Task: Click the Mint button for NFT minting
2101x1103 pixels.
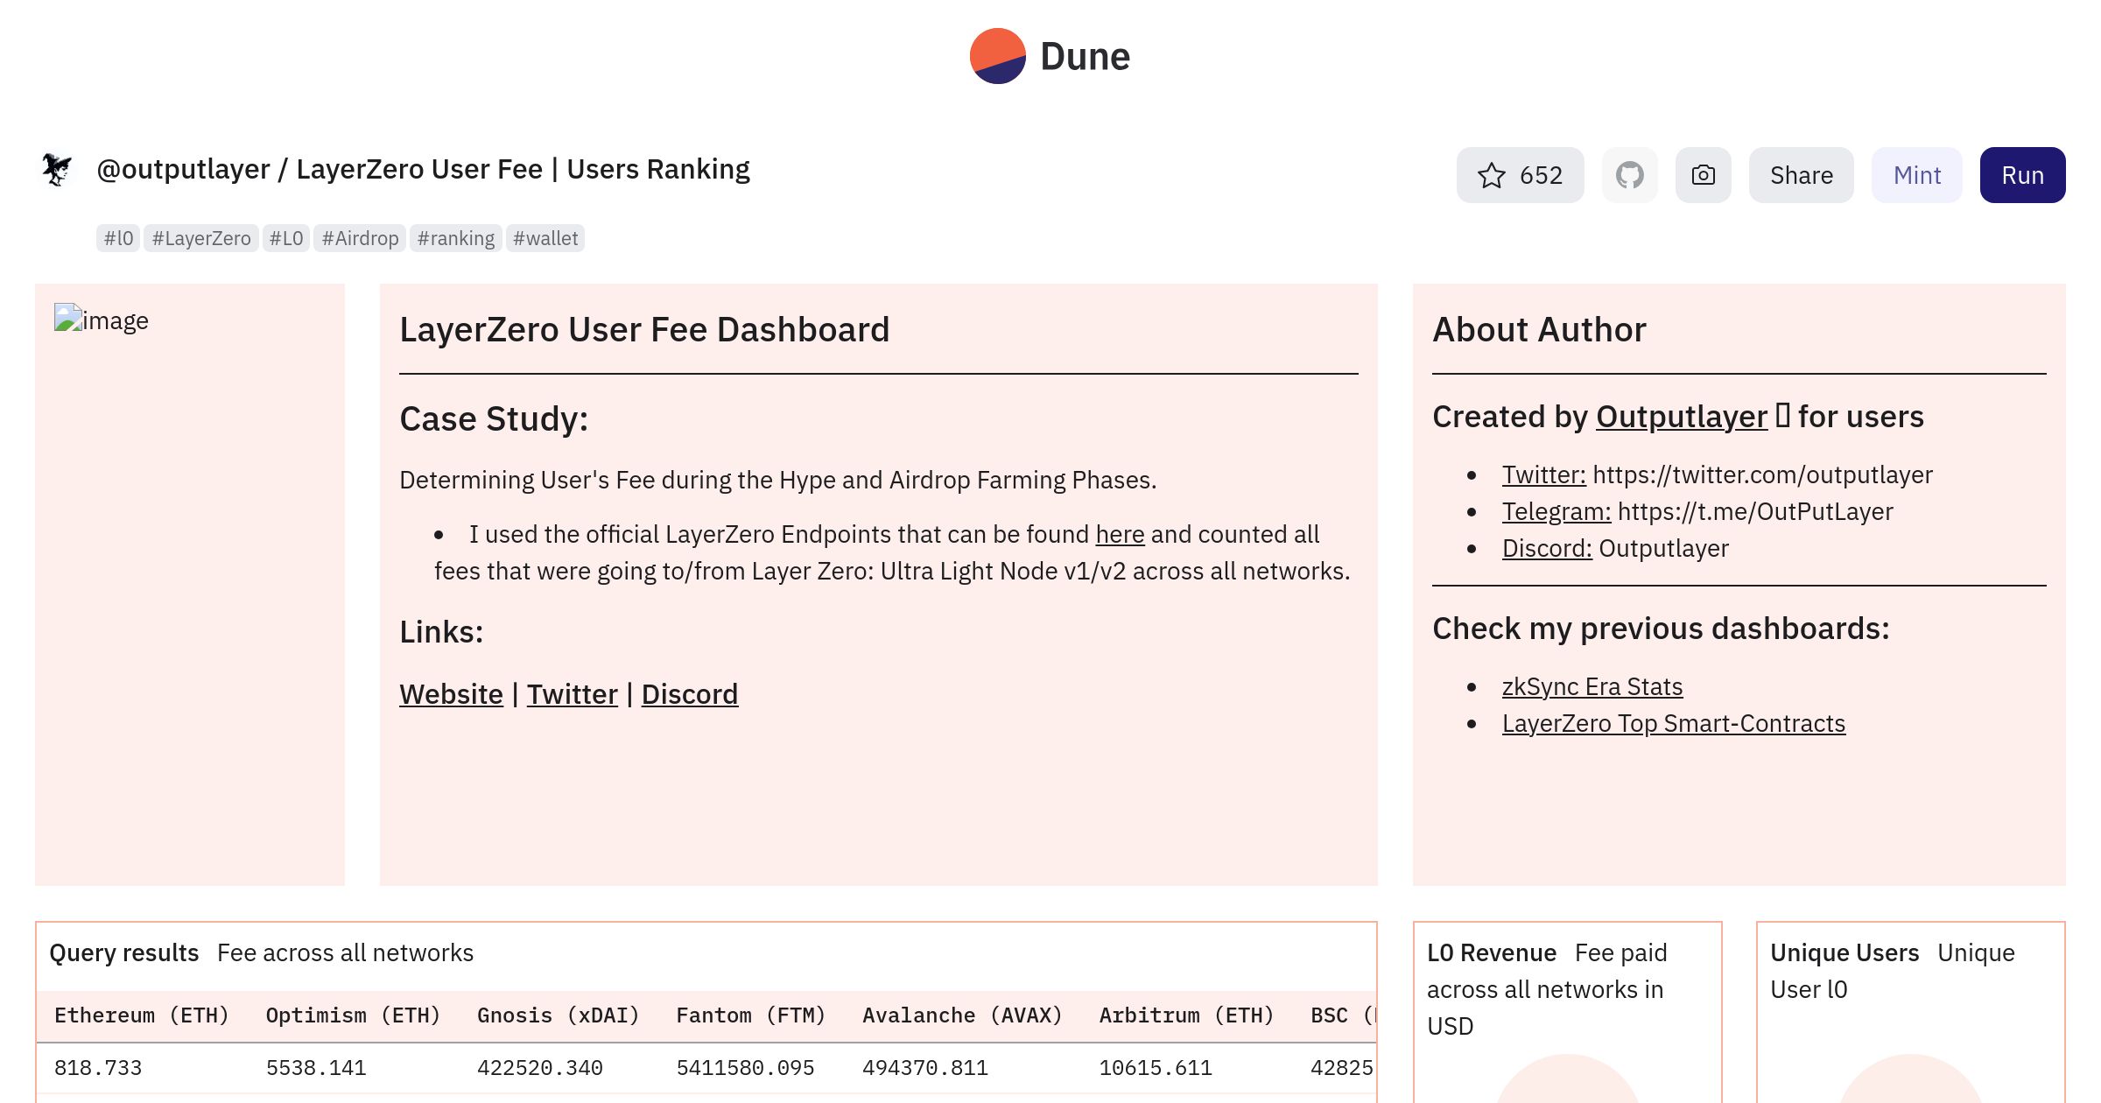Action: point(1917,173)
